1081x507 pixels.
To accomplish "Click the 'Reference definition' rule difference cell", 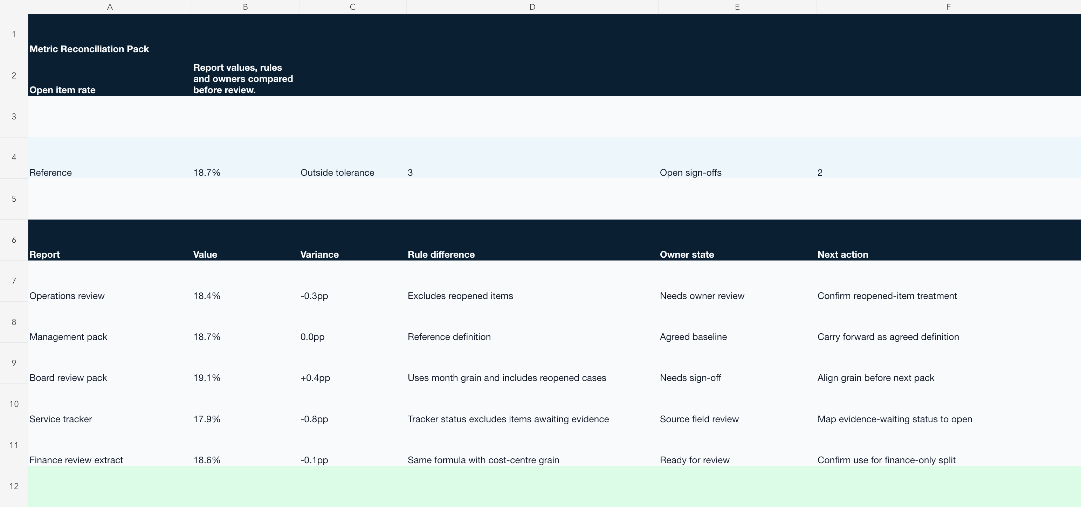I will click(532, 322).
